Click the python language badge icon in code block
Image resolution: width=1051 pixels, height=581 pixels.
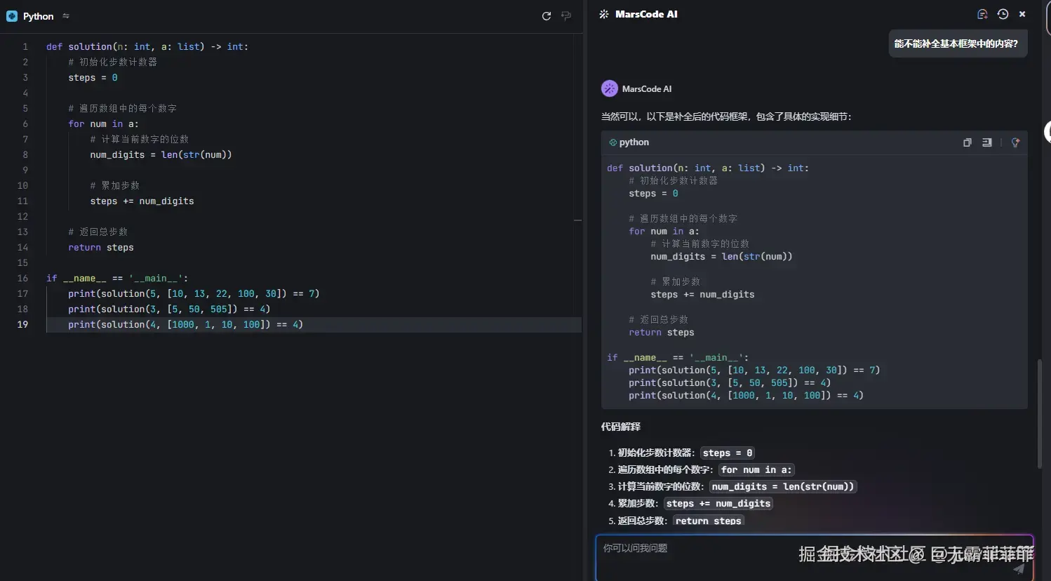[612, 142]
